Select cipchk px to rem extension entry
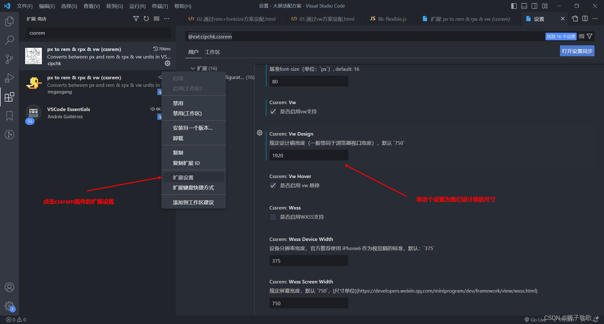The height and width of the screenshot is (324, 604). pyautogui.click(x=97, y=56)
